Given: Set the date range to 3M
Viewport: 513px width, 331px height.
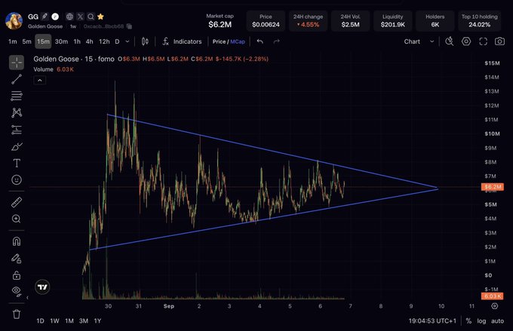Looking at the screenshot, I should (x=84, y=321).
